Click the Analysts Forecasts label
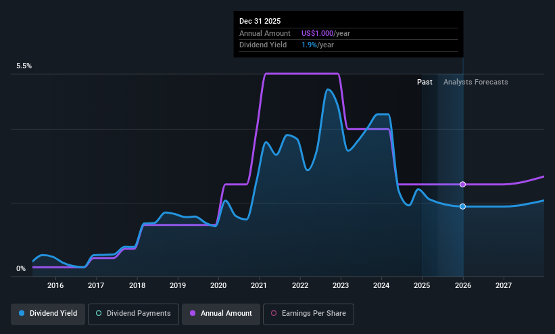This screenshot has width=555, height=334. [475, 82]
